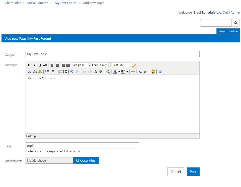Image resolution: width=241 pixels, height=187 pixels.
Task: Expand the Forum Tools menu
Action: [228, 31]
